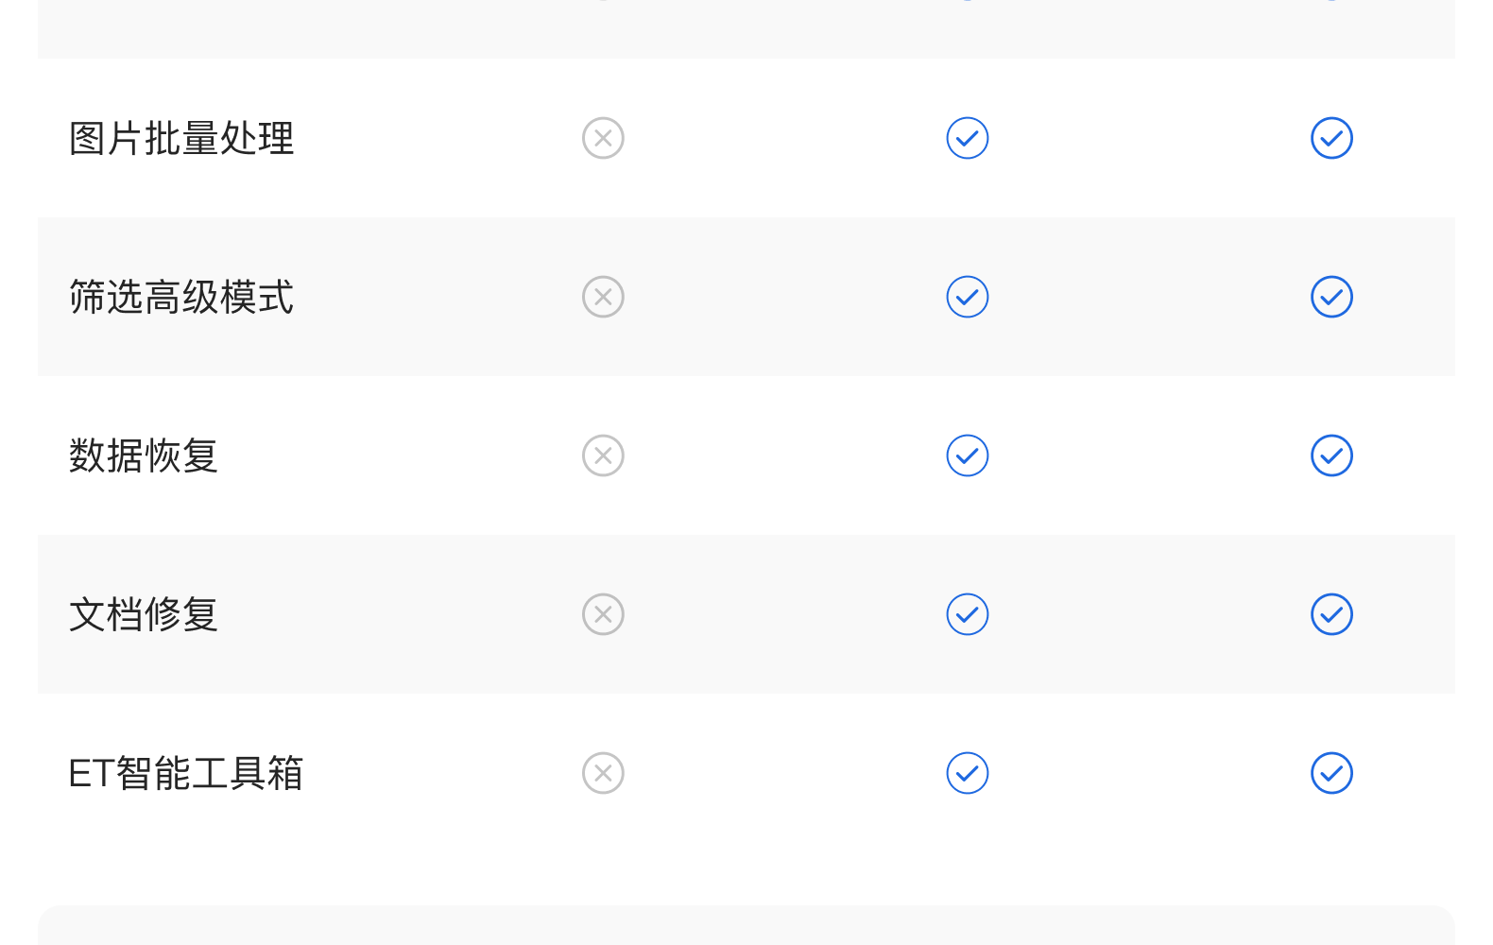Click the gray X icon for 数据恢复

603,455
